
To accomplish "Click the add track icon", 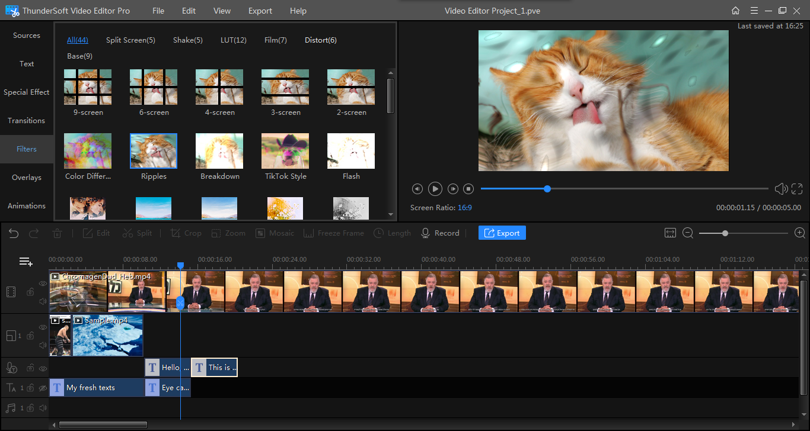I will coord(25,262).
